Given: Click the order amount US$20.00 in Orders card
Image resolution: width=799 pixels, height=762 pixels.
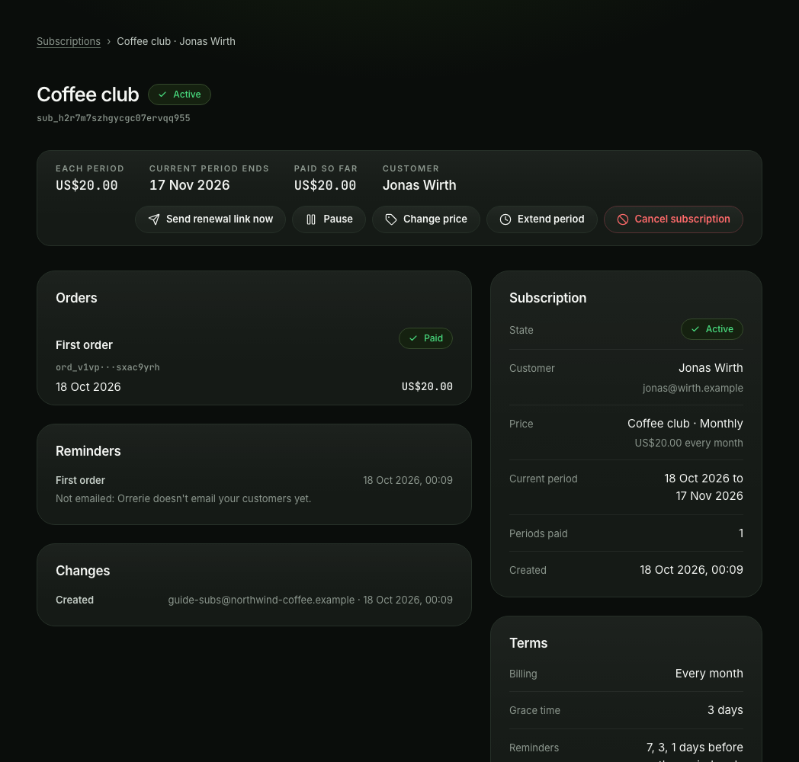Looking at the screenshot, I should pos(427,386).
